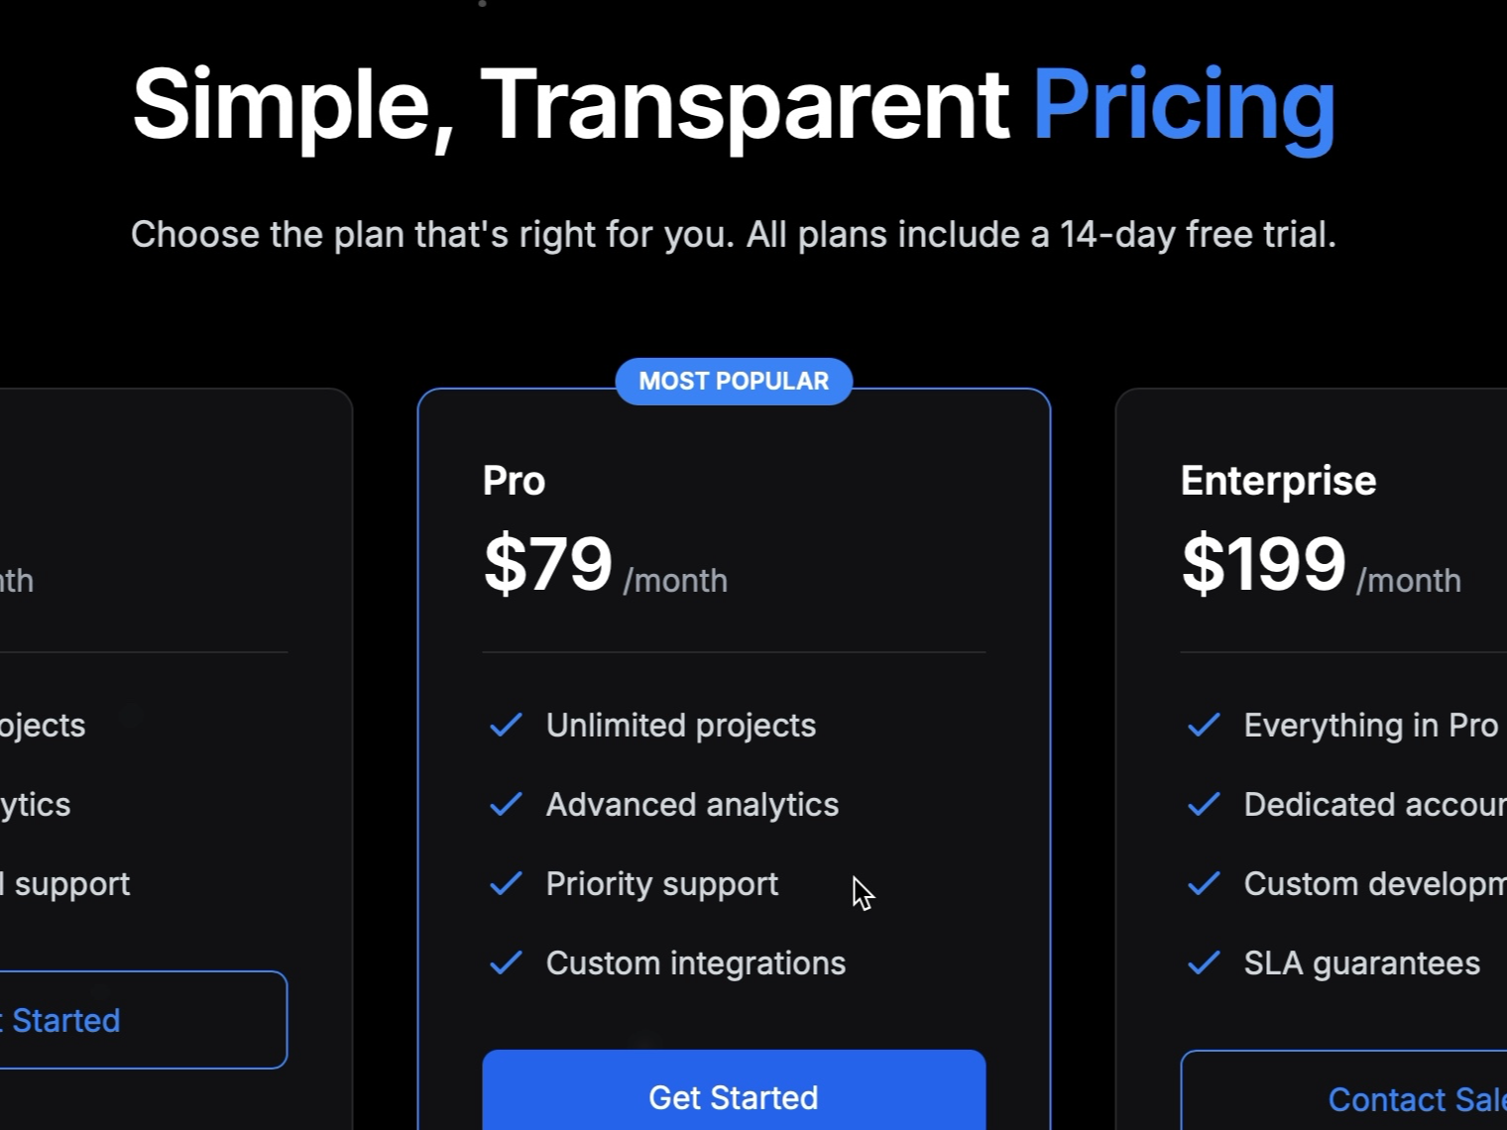Click the checkmark beside Custom development
The width and height of the screenshot is (1507, 1130).
coord(1203,883)
